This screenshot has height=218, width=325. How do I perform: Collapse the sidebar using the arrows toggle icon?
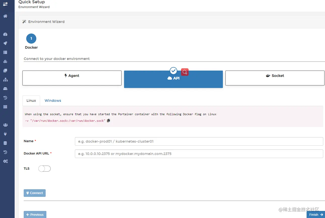5,4
